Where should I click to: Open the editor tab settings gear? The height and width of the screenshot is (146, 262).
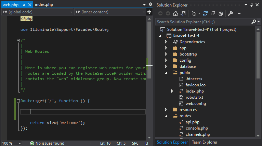[150, 4]
